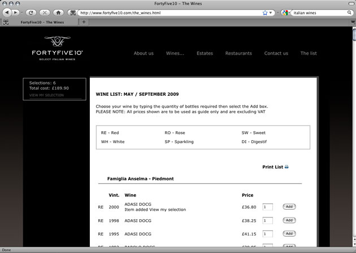Click the window resize pill at the top right

pyautogui.click(x=351, y=3)
